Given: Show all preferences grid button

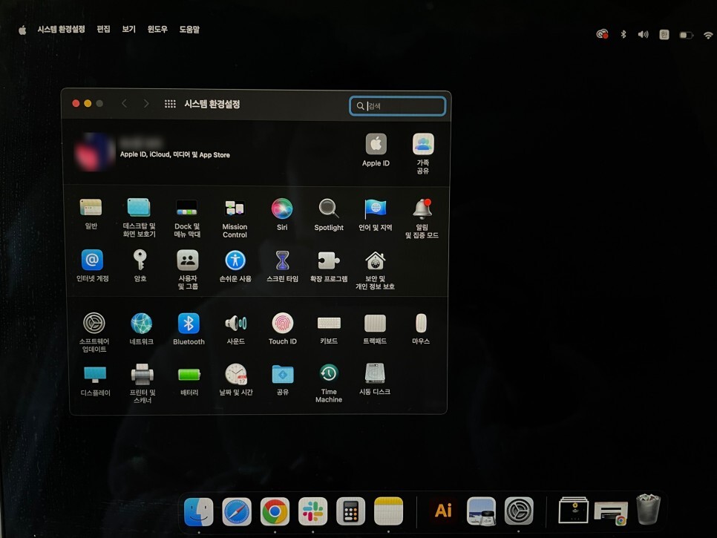Looking at the screenshot, I should click(x=170, y=104).
